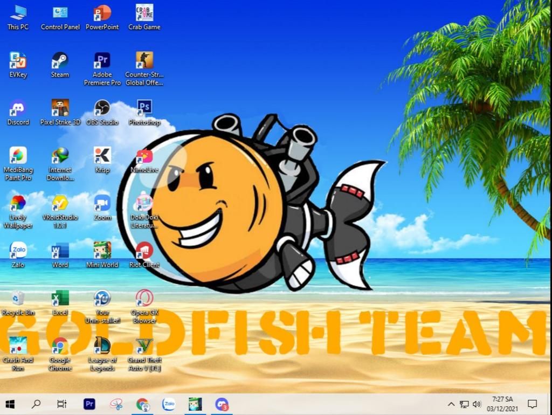
Task: Select the Zalo desktop shortcut
Action: 18,255
